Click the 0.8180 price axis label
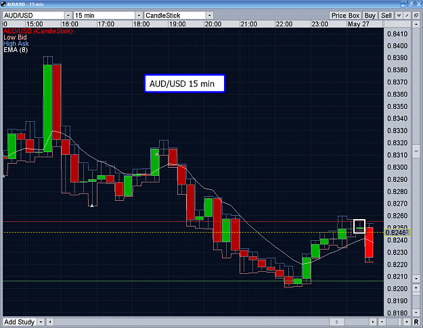The width and height of the screenshot is (423, 328). point(397,313)
